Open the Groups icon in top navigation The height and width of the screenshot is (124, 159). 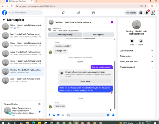[93, 13]
